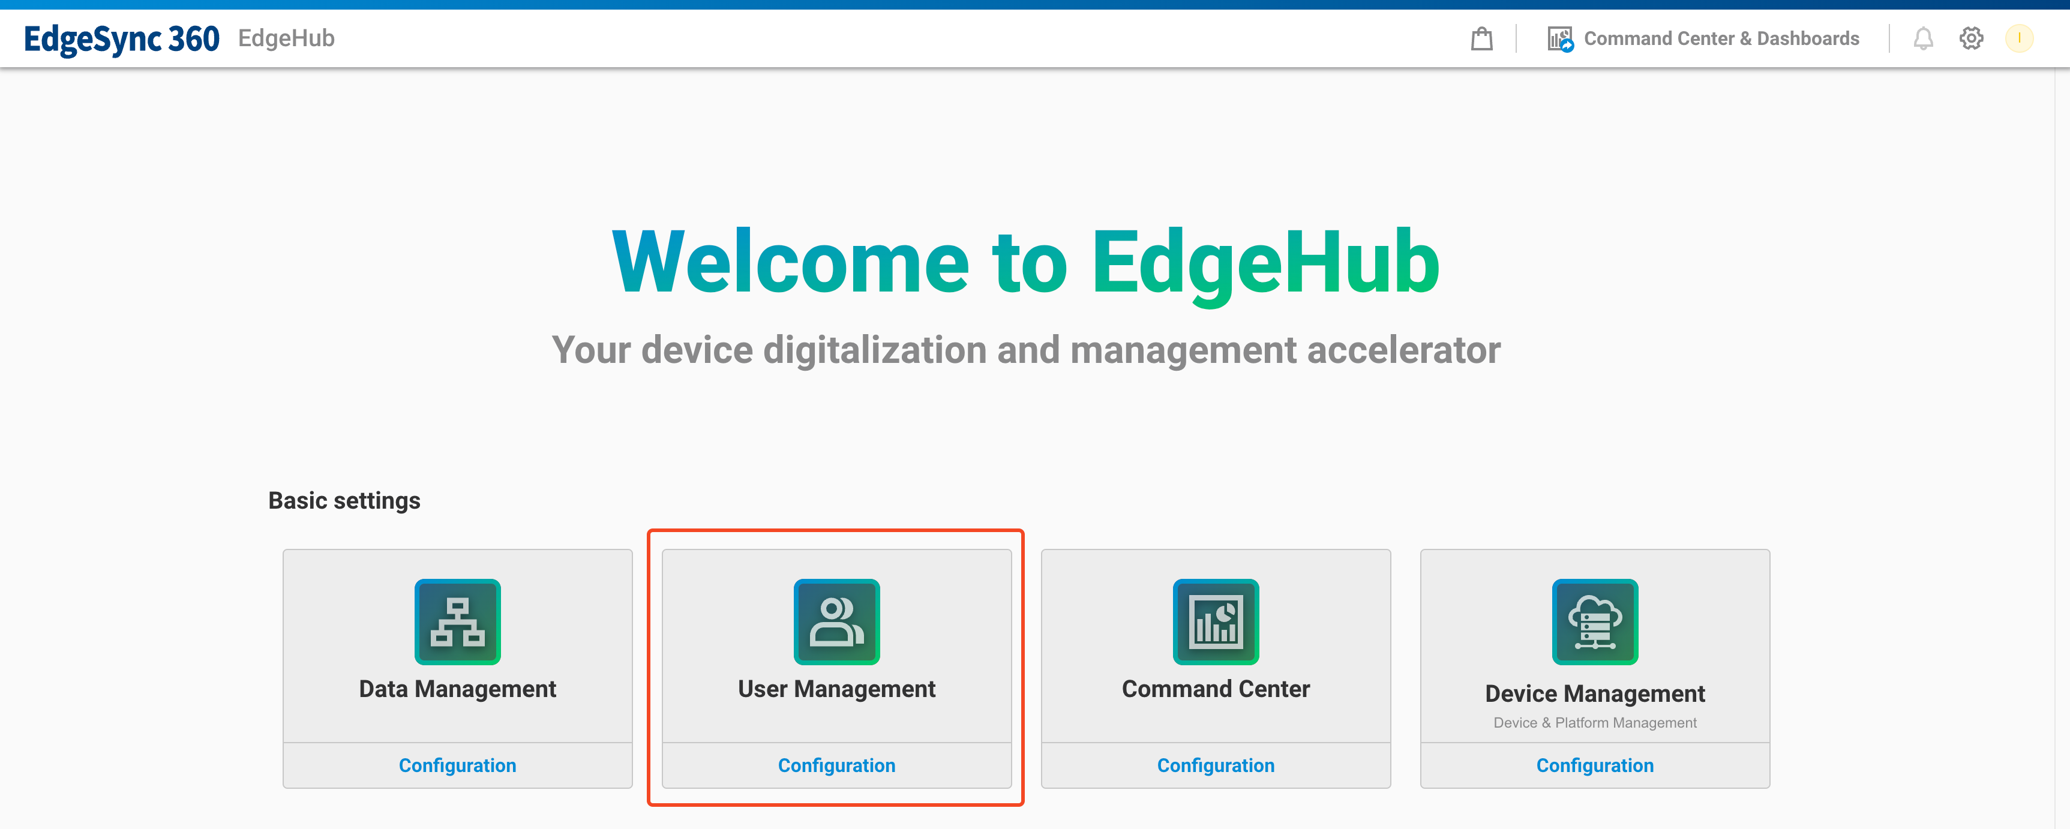Open the Data Management hierarchy icon

(457, 621)
